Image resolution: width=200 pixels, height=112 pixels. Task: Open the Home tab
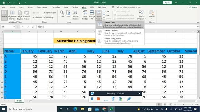12,7
